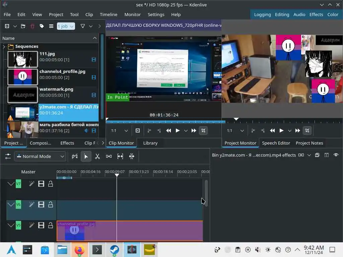Switch to Speech Editor tab

pyautogui.click(x=276, y=143)
